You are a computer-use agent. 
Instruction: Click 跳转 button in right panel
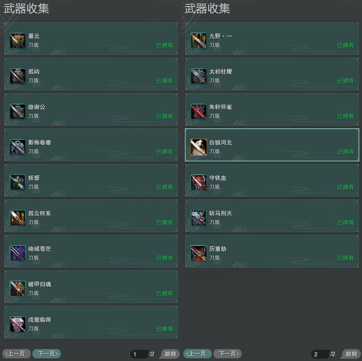(x=351, y=354)
